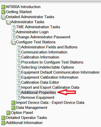The width and height of the screenshot is (101, 127).
Task: Open Procedure to Configure Test Stations
Action: 52,62
